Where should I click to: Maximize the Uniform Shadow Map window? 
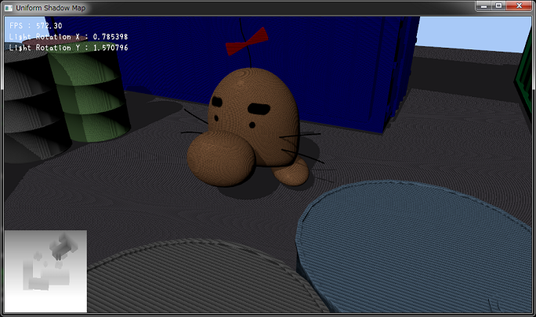click(498, 6)
